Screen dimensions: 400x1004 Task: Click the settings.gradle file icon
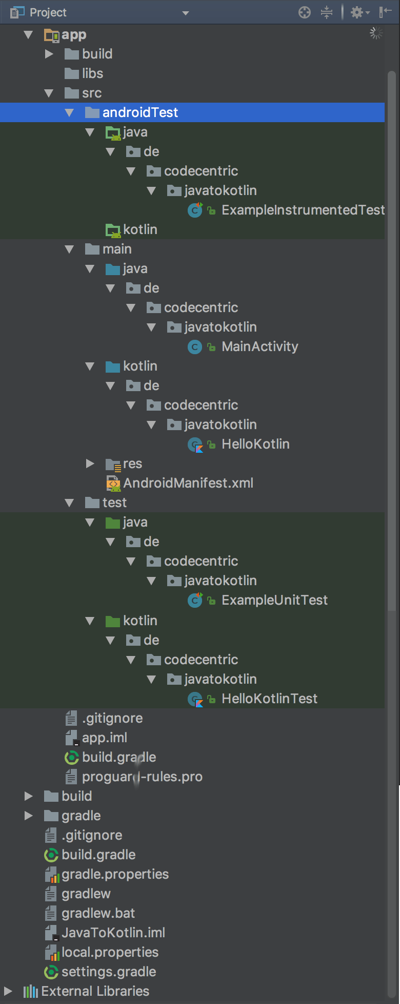[51, 972]
